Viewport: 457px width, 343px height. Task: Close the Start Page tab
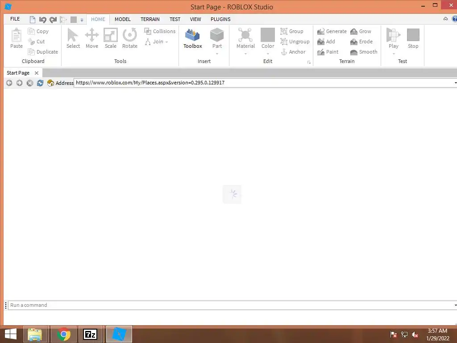pos(37,73)
